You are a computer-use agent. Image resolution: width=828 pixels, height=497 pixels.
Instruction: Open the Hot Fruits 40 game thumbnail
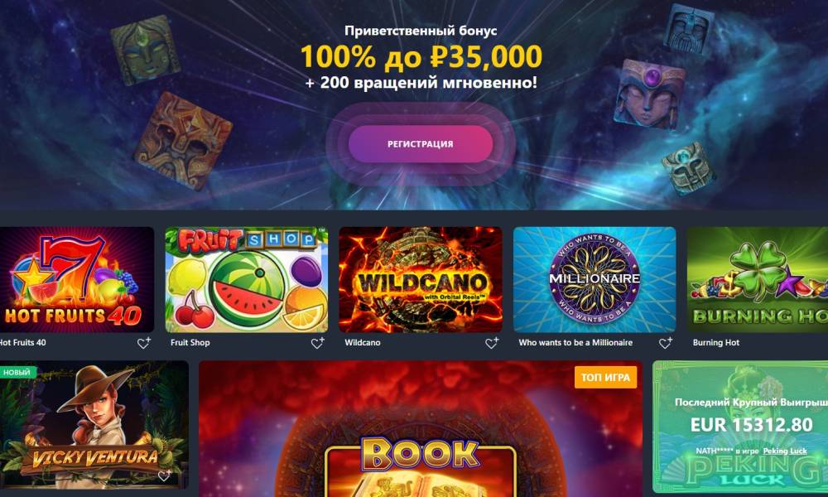(76, 280)
